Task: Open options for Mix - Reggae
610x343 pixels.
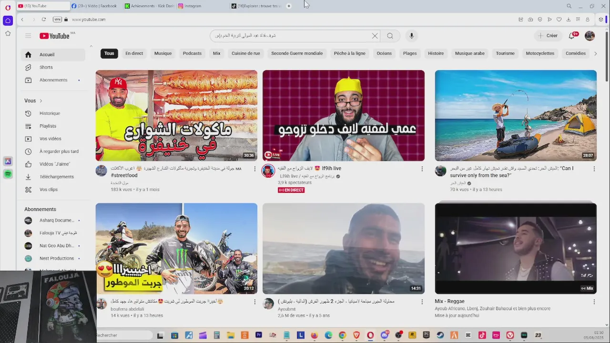Action: (594, 302)
